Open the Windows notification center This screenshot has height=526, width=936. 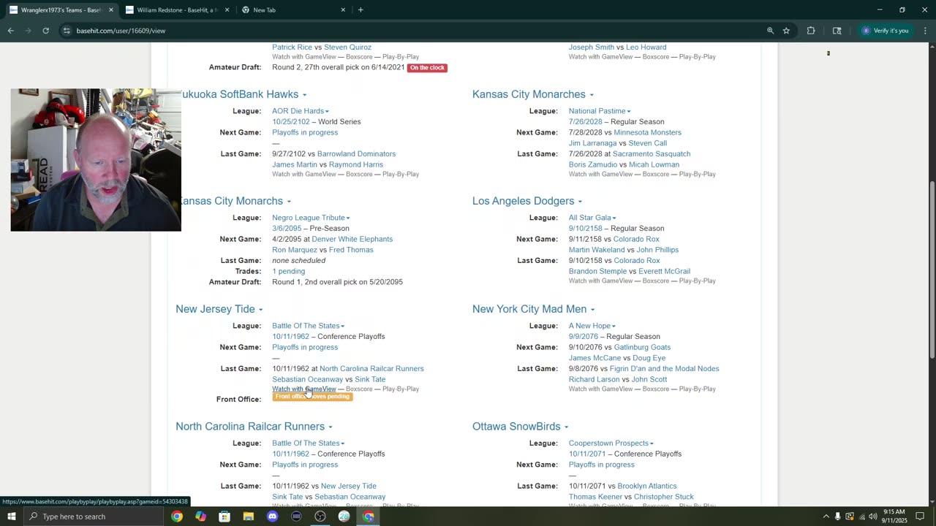coord(921,517)
